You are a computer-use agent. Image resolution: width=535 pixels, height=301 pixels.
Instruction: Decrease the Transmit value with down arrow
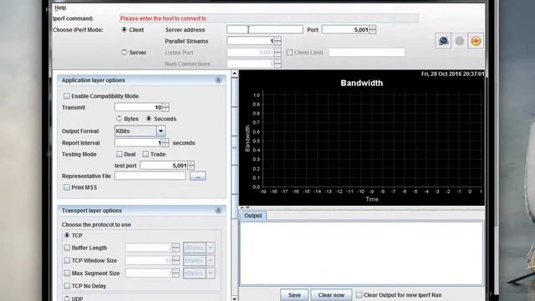(166, 110)
